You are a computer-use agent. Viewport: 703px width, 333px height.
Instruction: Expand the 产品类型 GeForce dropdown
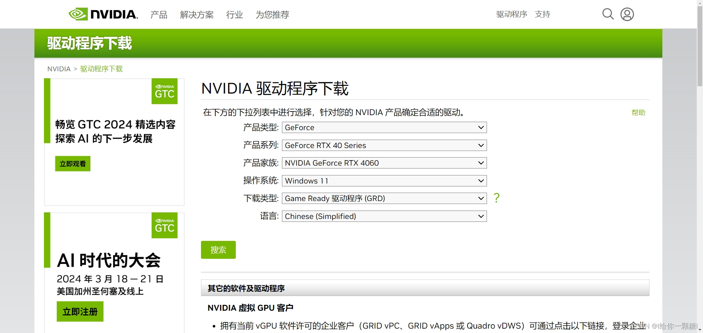click(384, 128)
